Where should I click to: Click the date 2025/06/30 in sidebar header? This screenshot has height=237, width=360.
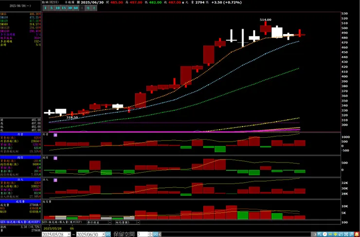tap(20, 6)
